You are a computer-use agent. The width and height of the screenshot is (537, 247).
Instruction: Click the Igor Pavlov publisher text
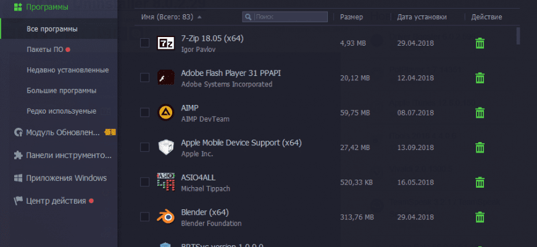[x=198, y=49]
